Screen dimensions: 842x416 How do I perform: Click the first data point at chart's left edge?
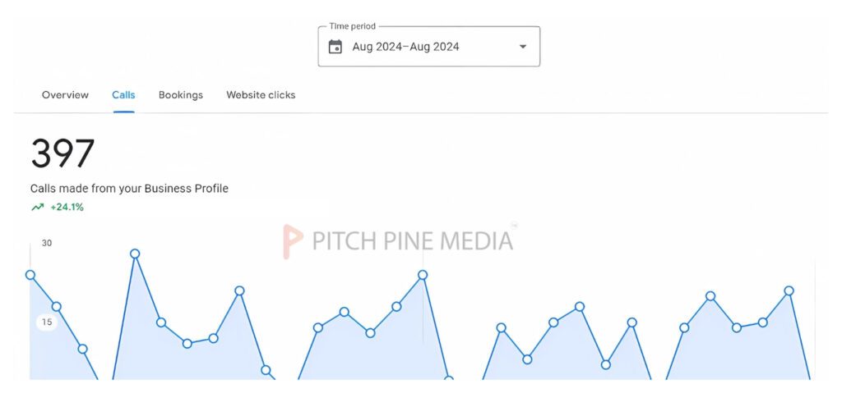pos(30,275)
